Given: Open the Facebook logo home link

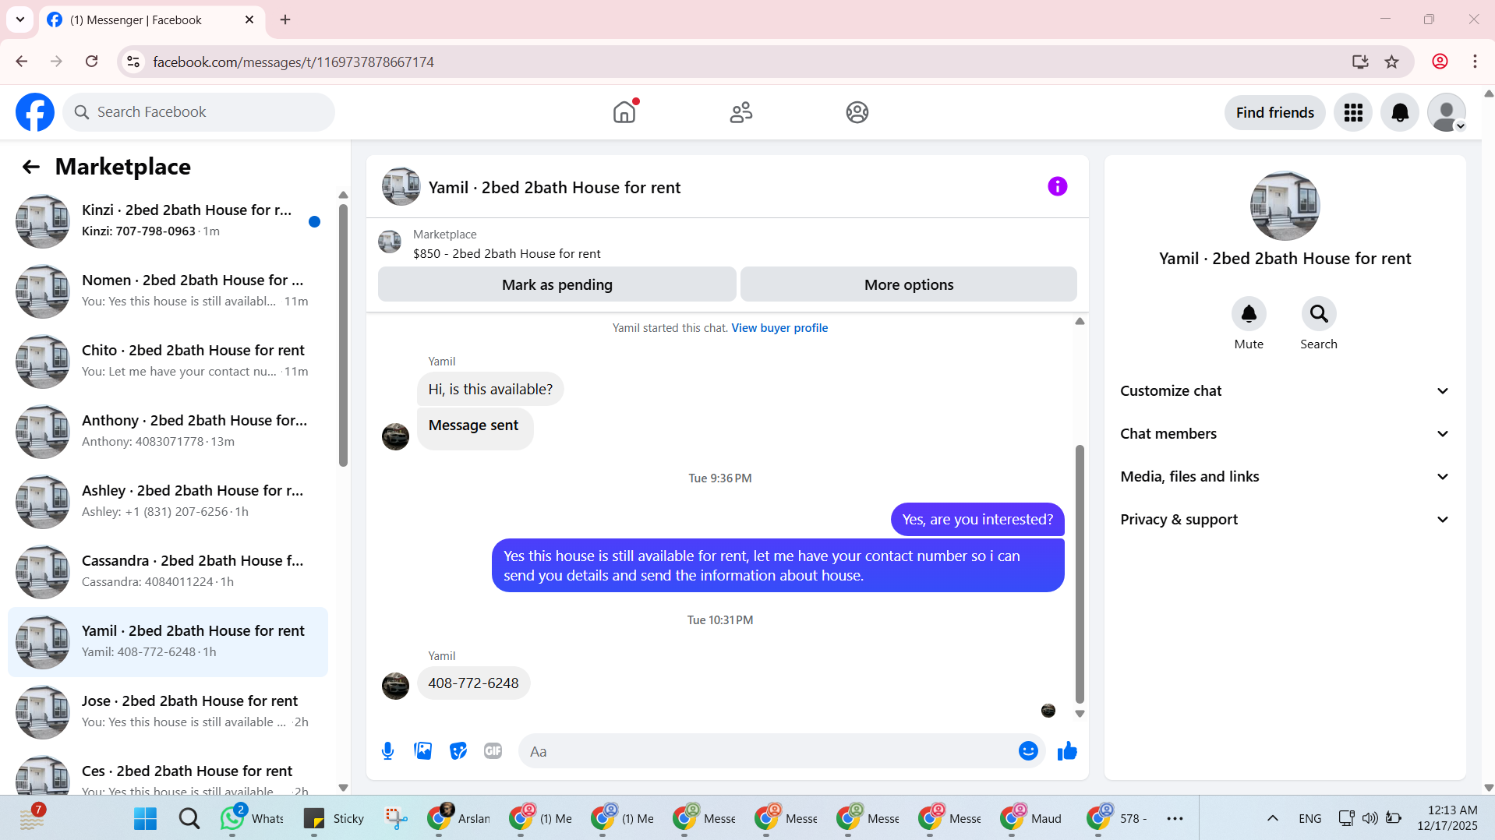Looking at the screenshot, I should (35, 112).
